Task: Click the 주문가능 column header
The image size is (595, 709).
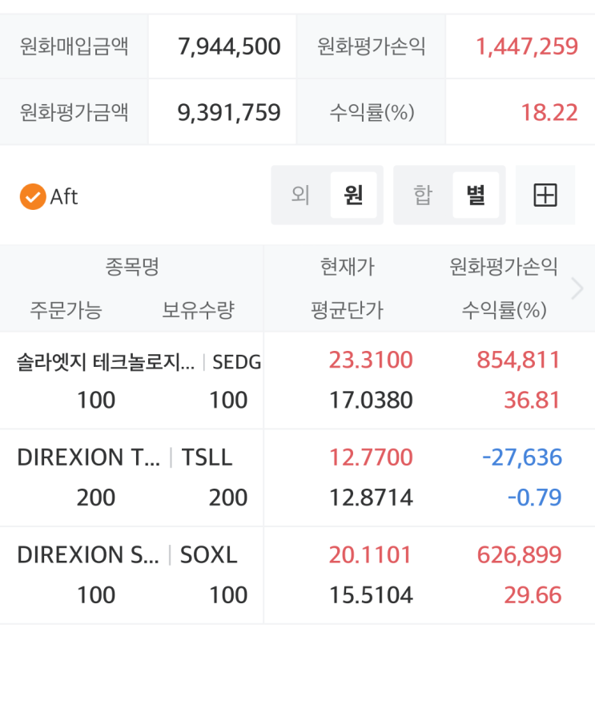Action: click(66, 310)
